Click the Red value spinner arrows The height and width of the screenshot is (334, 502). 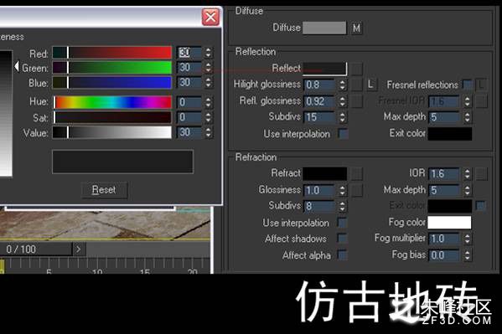pos(208,53)
